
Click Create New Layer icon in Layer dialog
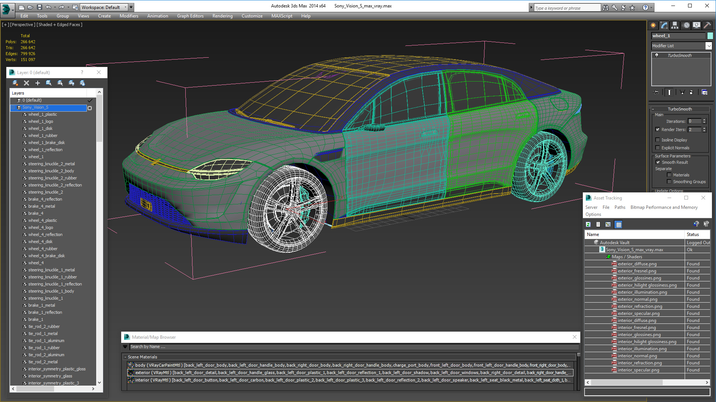[15, 83]
